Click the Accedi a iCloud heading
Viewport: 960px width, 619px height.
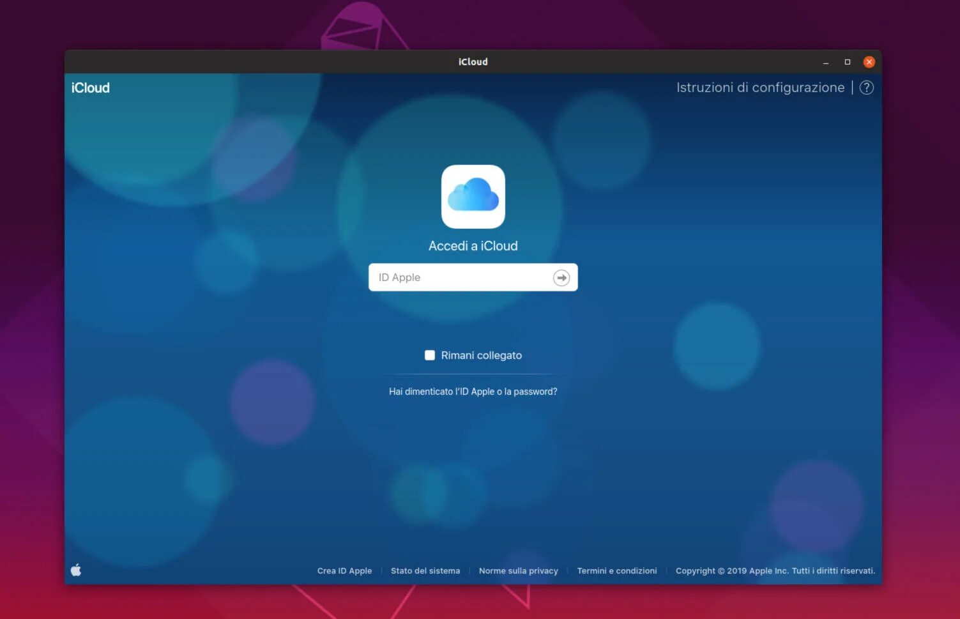click(473, 246)
